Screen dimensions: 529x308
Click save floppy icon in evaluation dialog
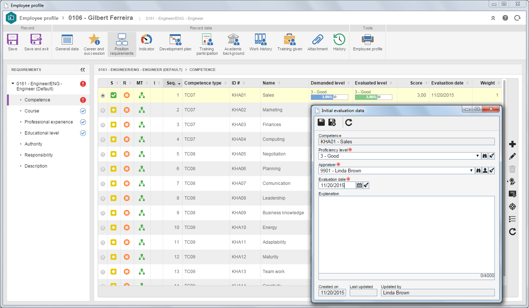point(321,123)
